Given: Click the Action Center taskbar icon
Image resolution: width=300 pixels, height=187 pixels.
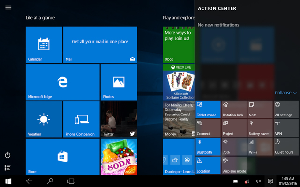Looking at the screenshot, I should pyautogui.click(x=270, y=181).
